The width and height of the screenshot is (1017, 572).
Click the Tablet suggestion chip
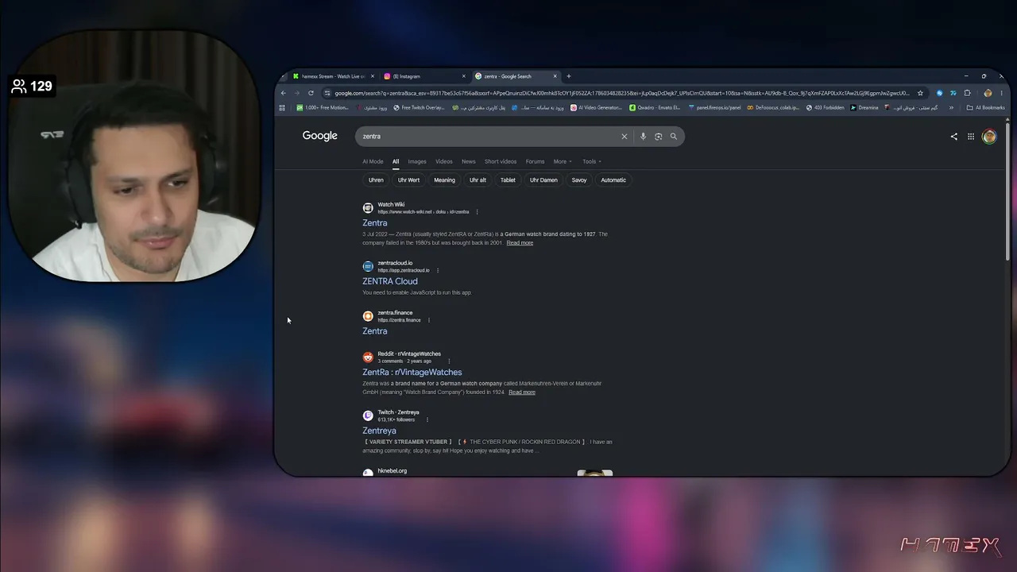click(x=508, y=180)
